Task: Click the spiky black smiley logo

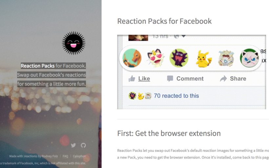Action: pyautogui.click(x=73, y=43)
